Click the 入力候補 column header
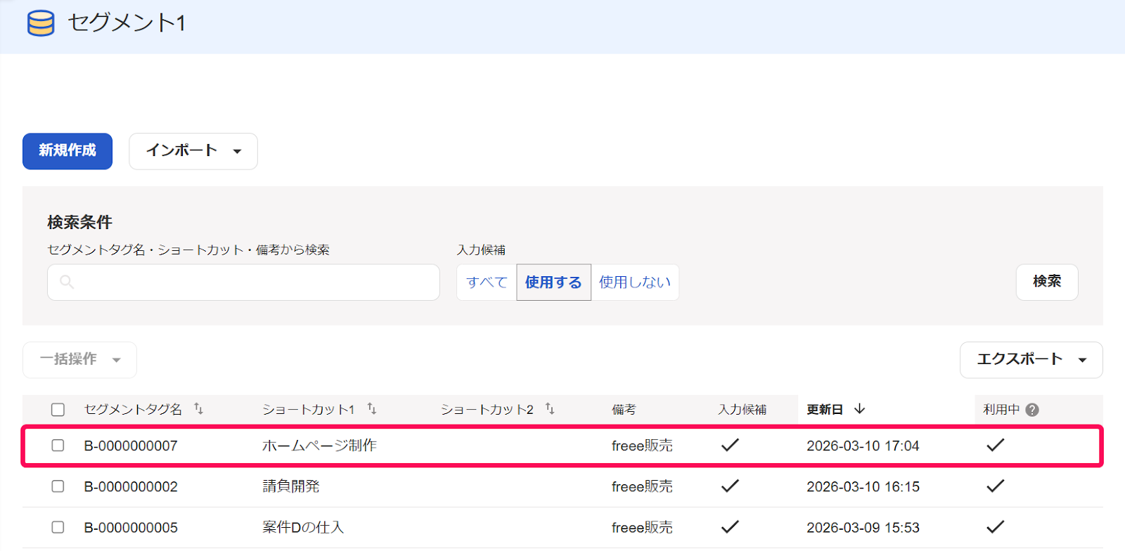The image size is (1125, 551). pos(742,410)
